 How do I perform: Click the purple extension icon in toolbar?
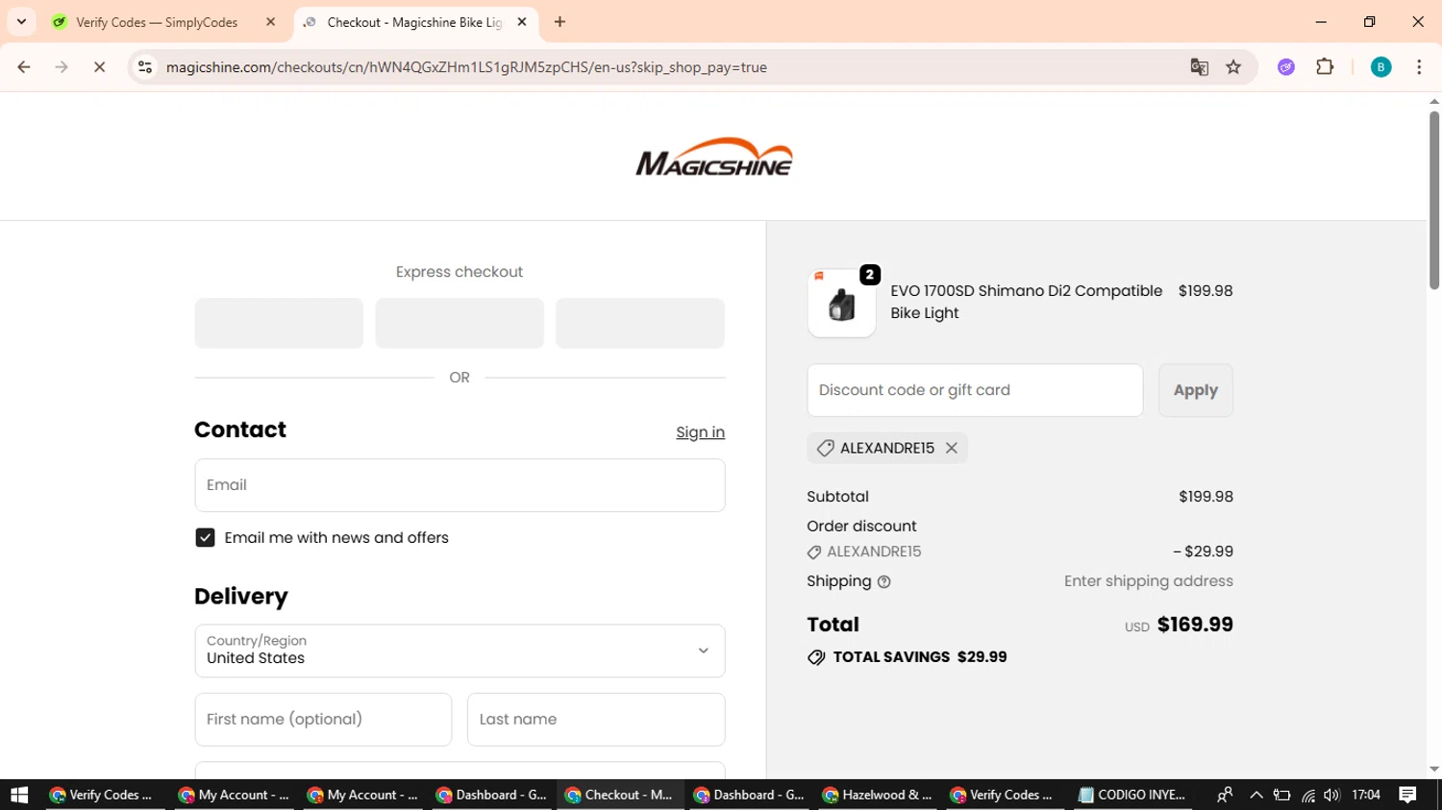point(1286,67)
